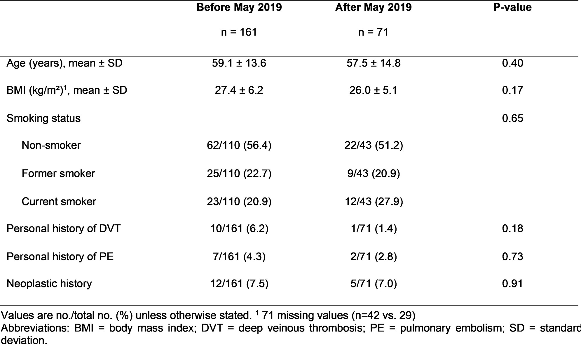Click the 'Age (years), mean ± SD' row label
The width and height of the screenshot is (581, 356).
point(64,63)
